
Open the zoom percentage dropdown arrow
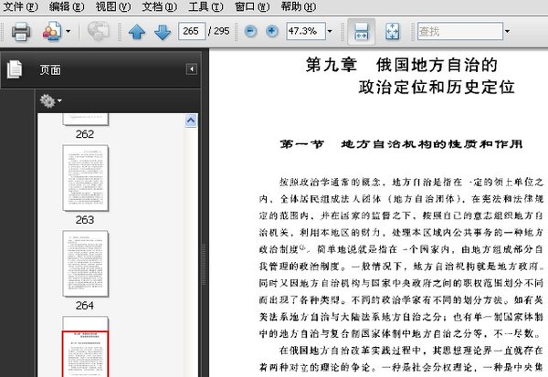(330, 31)
